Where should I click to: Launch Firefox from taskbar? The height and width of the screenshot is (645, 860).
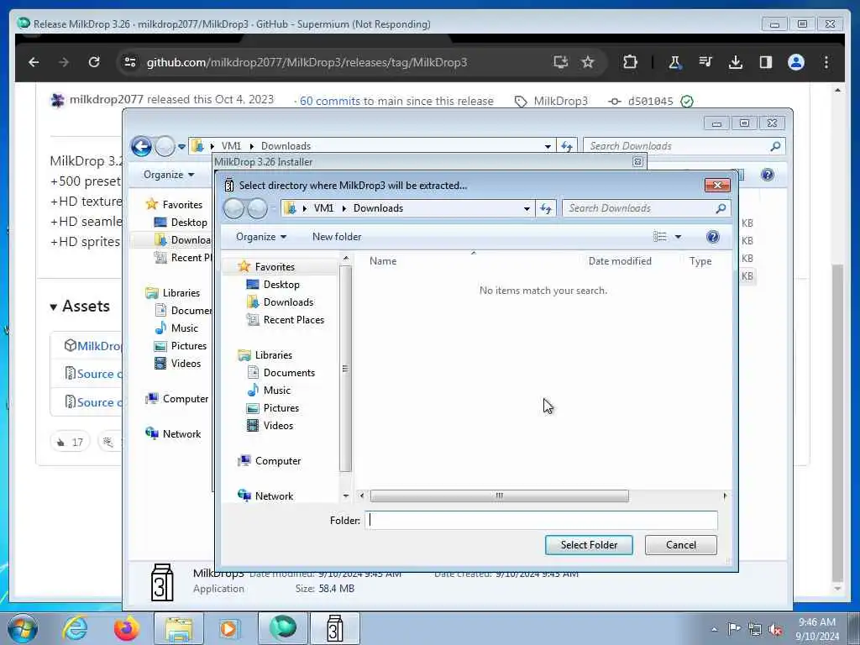tap(127, 628)
